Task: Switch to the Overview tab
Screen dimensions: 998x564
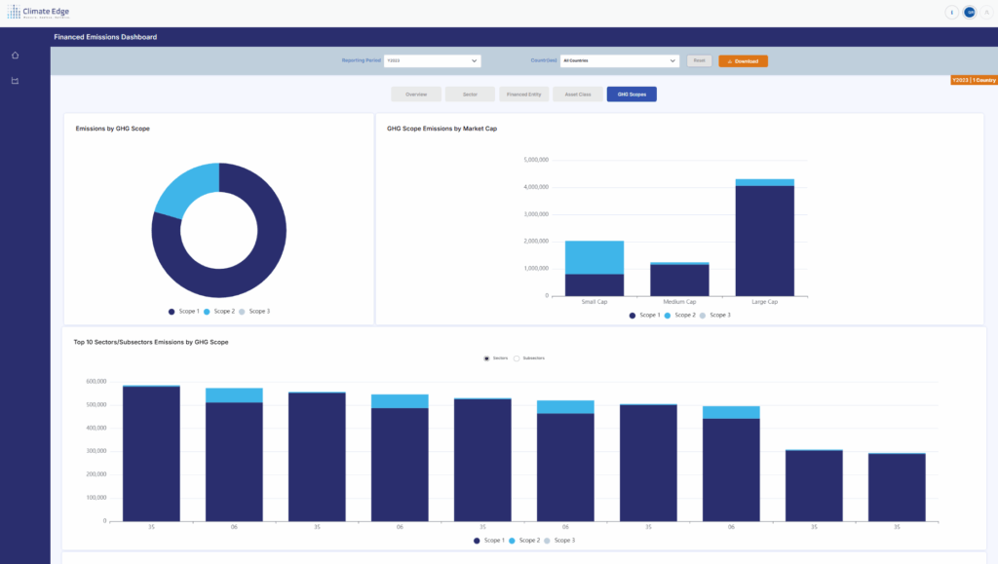Action: tap(416, 94)
